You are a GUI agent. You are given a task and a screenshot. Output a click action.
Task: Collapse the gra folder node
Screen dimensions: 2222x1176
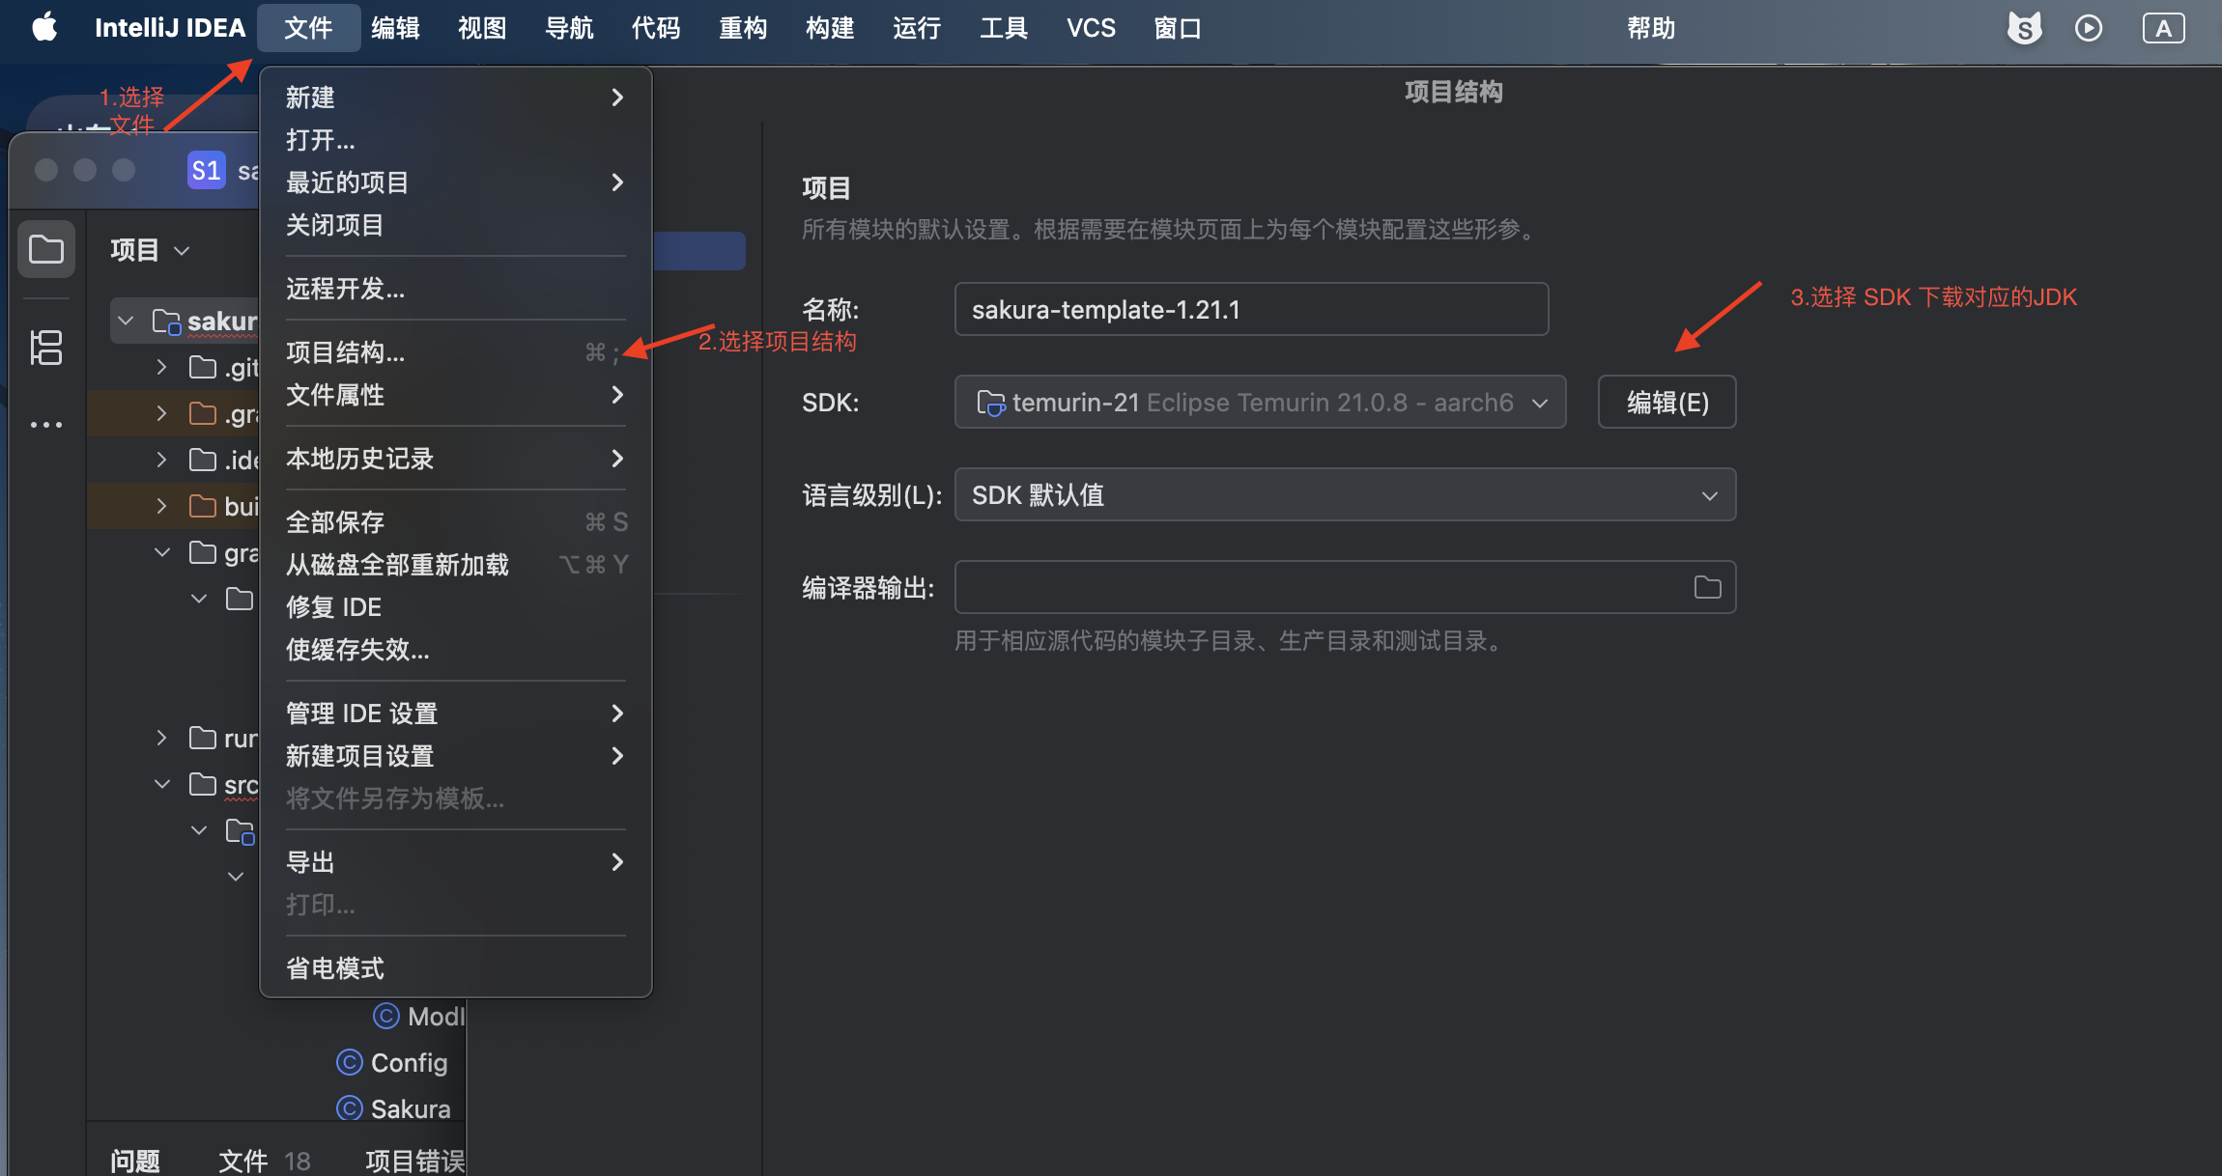point(161,552)
